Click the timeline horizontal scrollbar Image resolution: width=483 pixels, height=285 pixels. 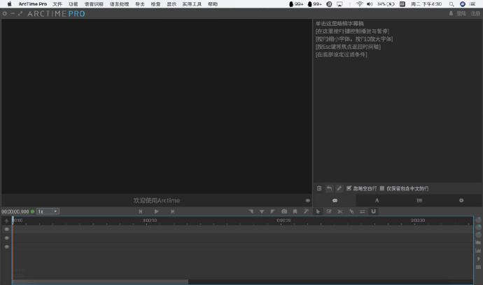pyautogui.click(x=100, y=281)
